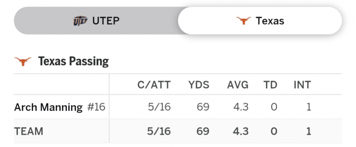
Task: Click Arch Manning's 4.3 average value
Action: (x=240, y=107)
